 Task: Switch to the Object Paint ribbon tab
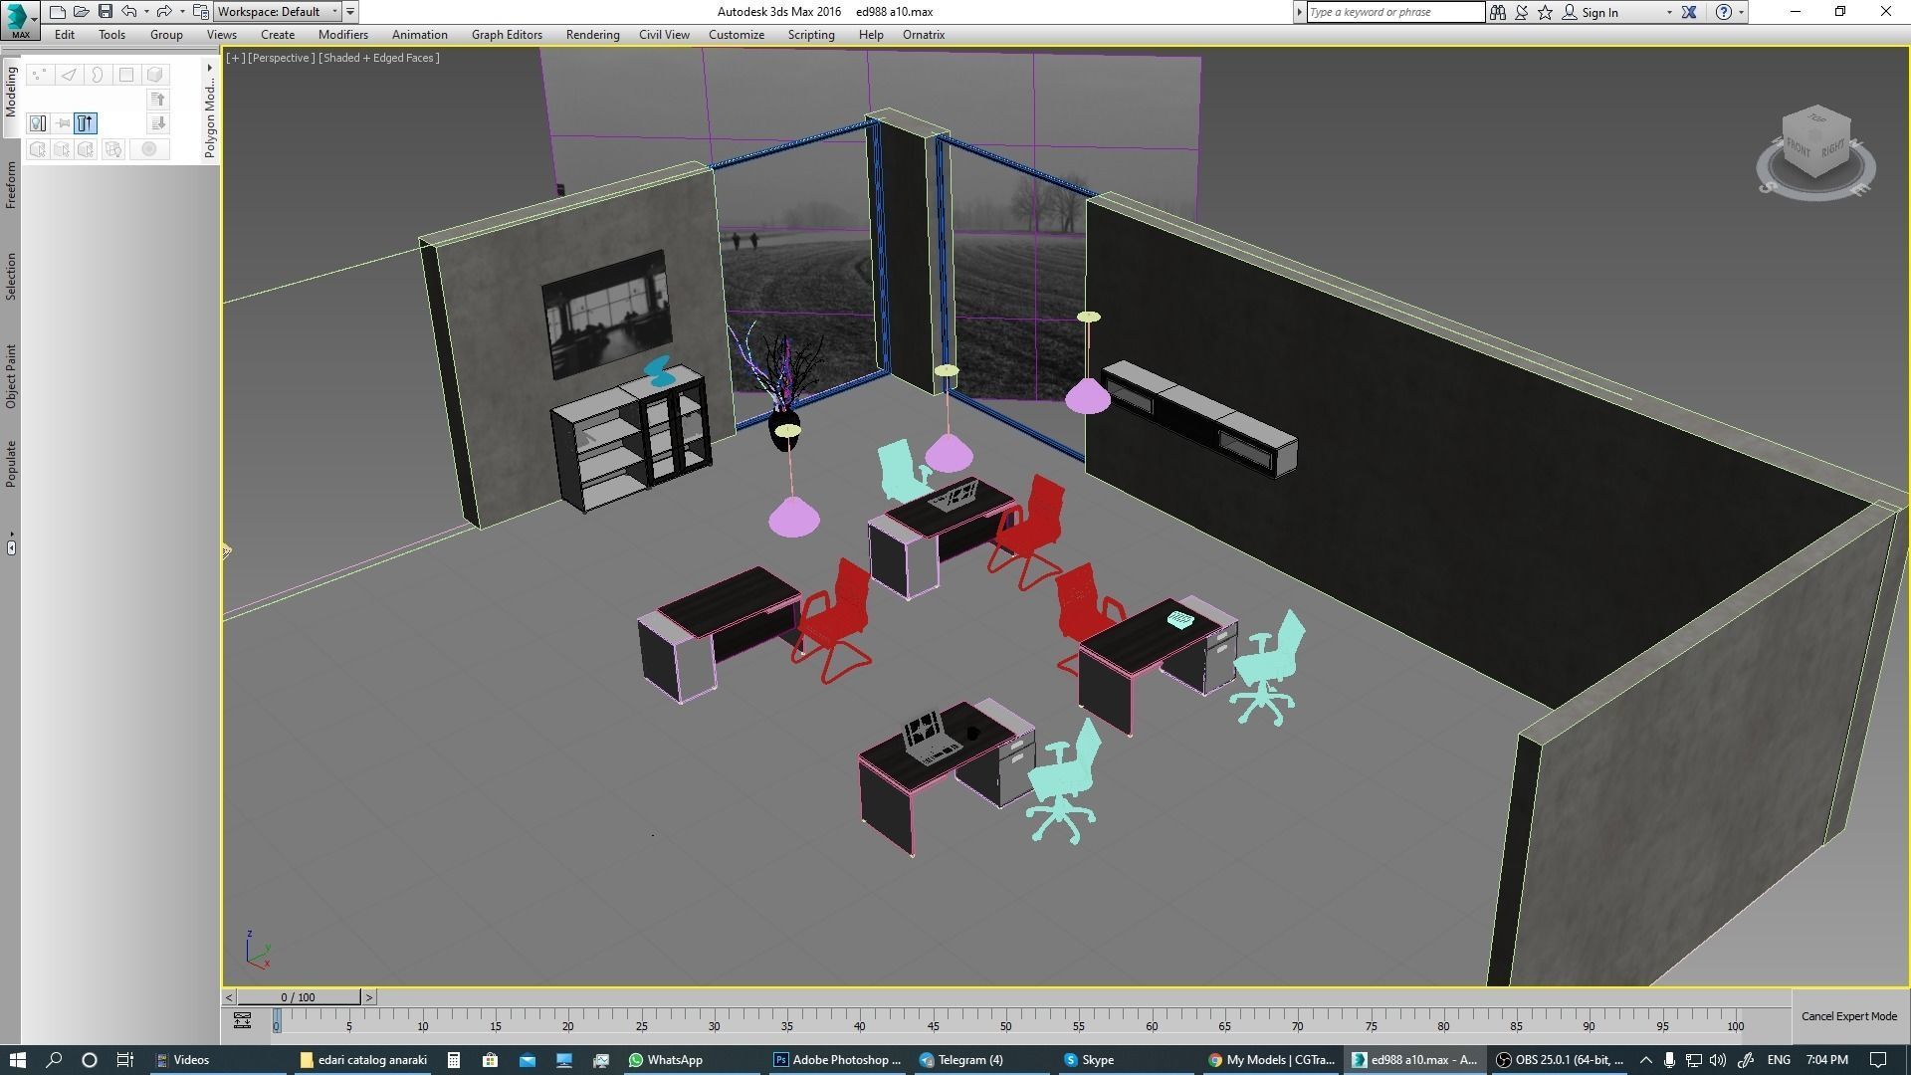click(x=11, y=375)
